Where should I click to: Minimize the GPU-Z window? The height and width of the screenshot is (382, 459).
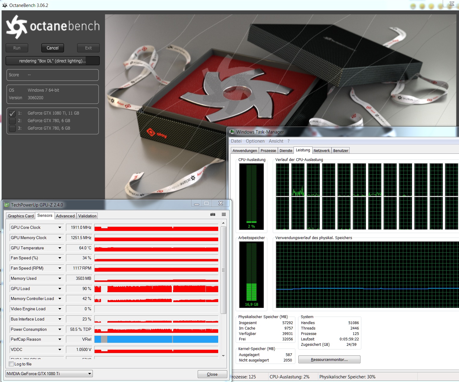tap(196, 204)
